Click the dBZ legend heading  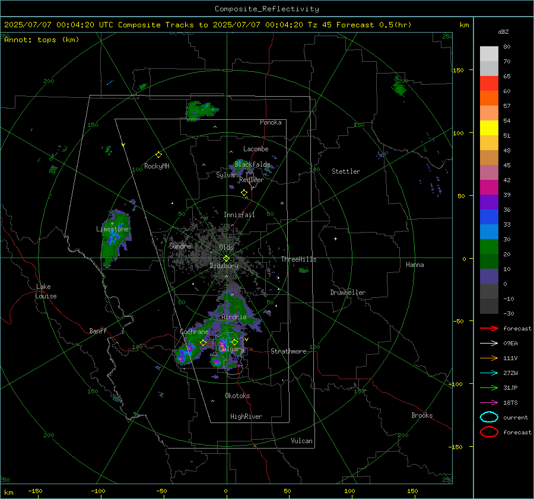(503, 32)
